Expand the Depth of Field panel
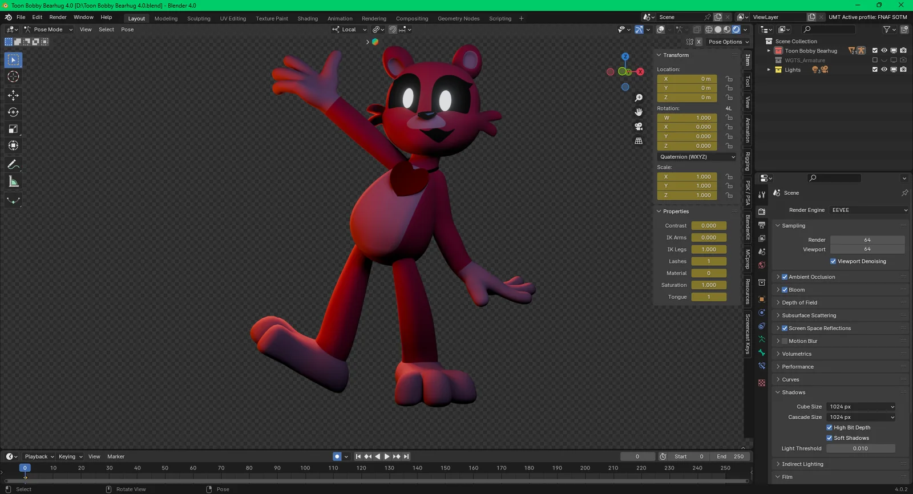The image size is (913, 494). pos(799,303)
